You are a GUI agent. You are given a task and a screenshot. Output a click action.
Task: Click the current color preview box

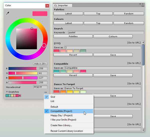coord(40,14)
